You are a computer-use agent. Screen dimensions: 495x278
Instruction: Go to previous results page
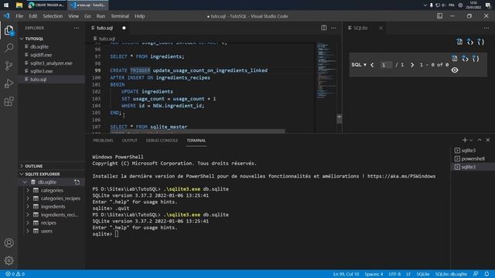372,65
